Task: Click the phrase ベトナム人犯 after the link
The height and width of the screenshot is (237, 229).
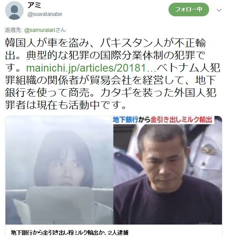Action: click(189, 68)
